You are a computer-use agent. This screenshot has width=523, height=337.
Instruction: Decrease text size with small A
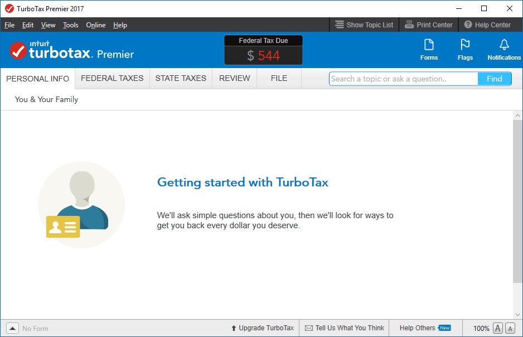coord(510,328)
